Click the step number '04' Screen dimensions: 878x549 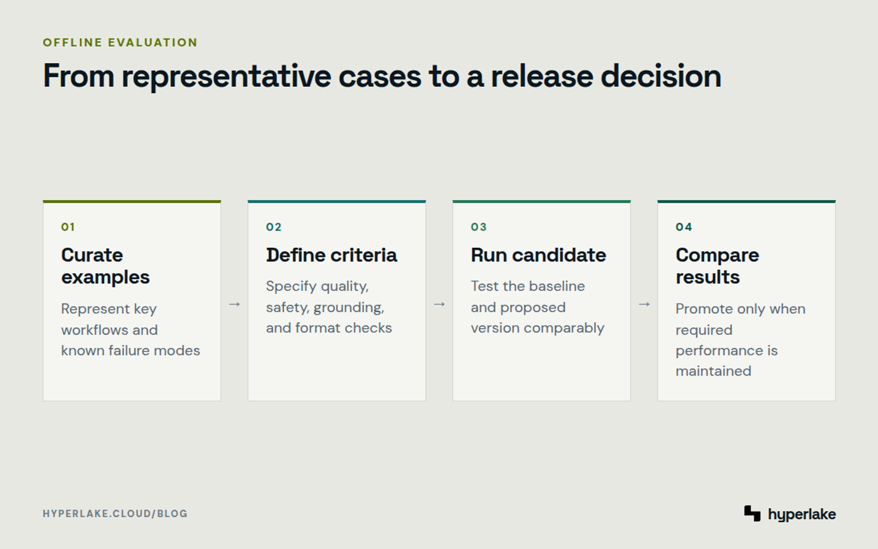684,227
